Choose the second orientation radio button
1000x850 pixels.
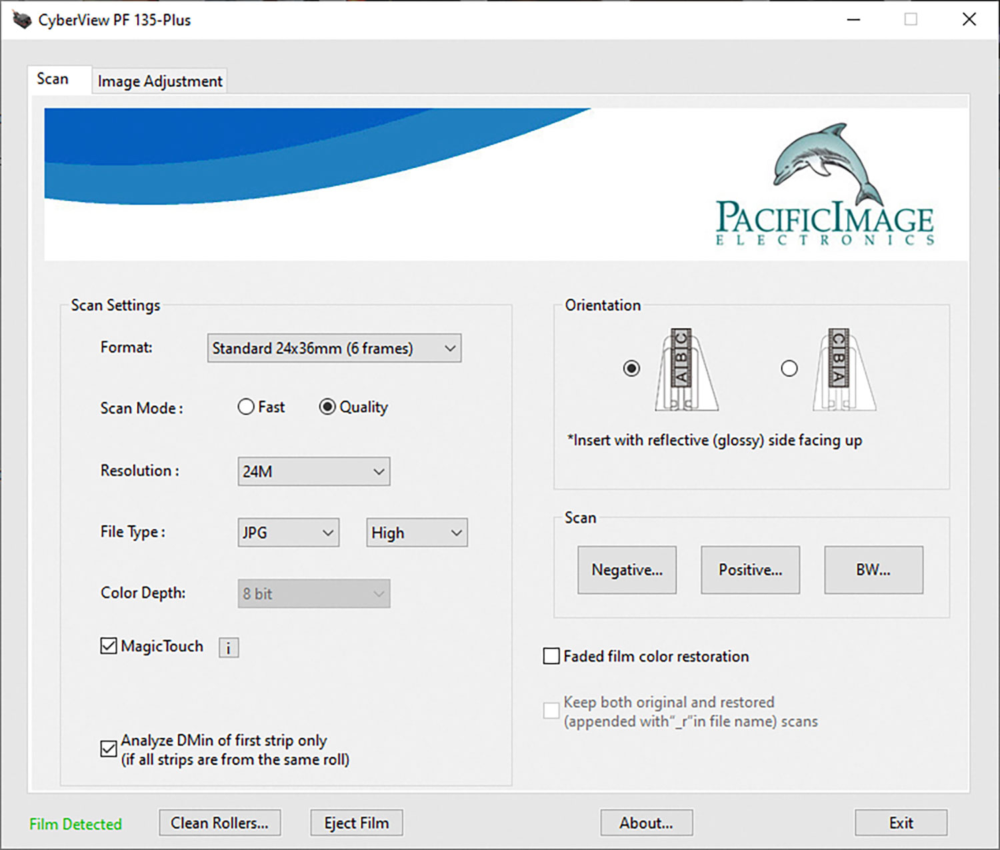pyautogui.click(x=789, y=369)
